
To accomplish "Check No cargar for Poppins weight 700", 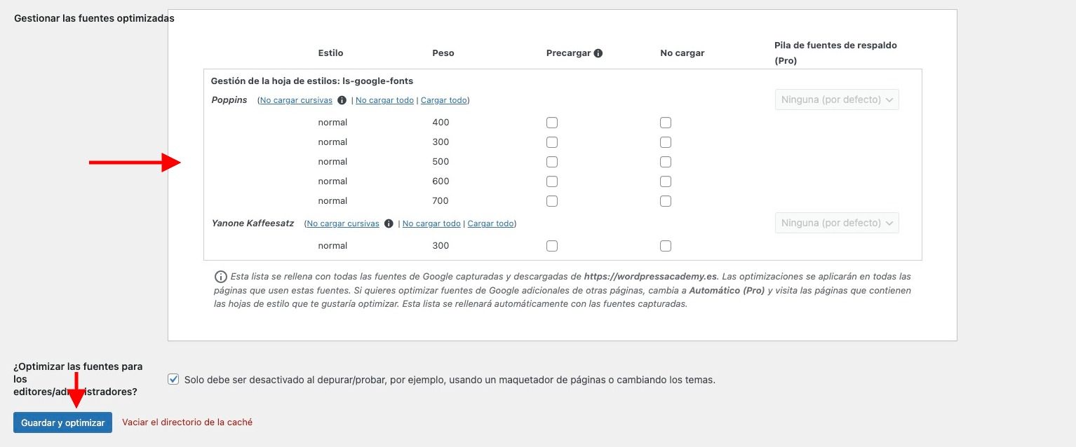I will (666, 201).
